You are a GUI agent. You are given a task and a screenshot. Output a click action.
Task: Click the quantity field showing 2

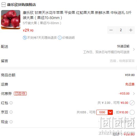pyautogui.click(x=121, y=30)
